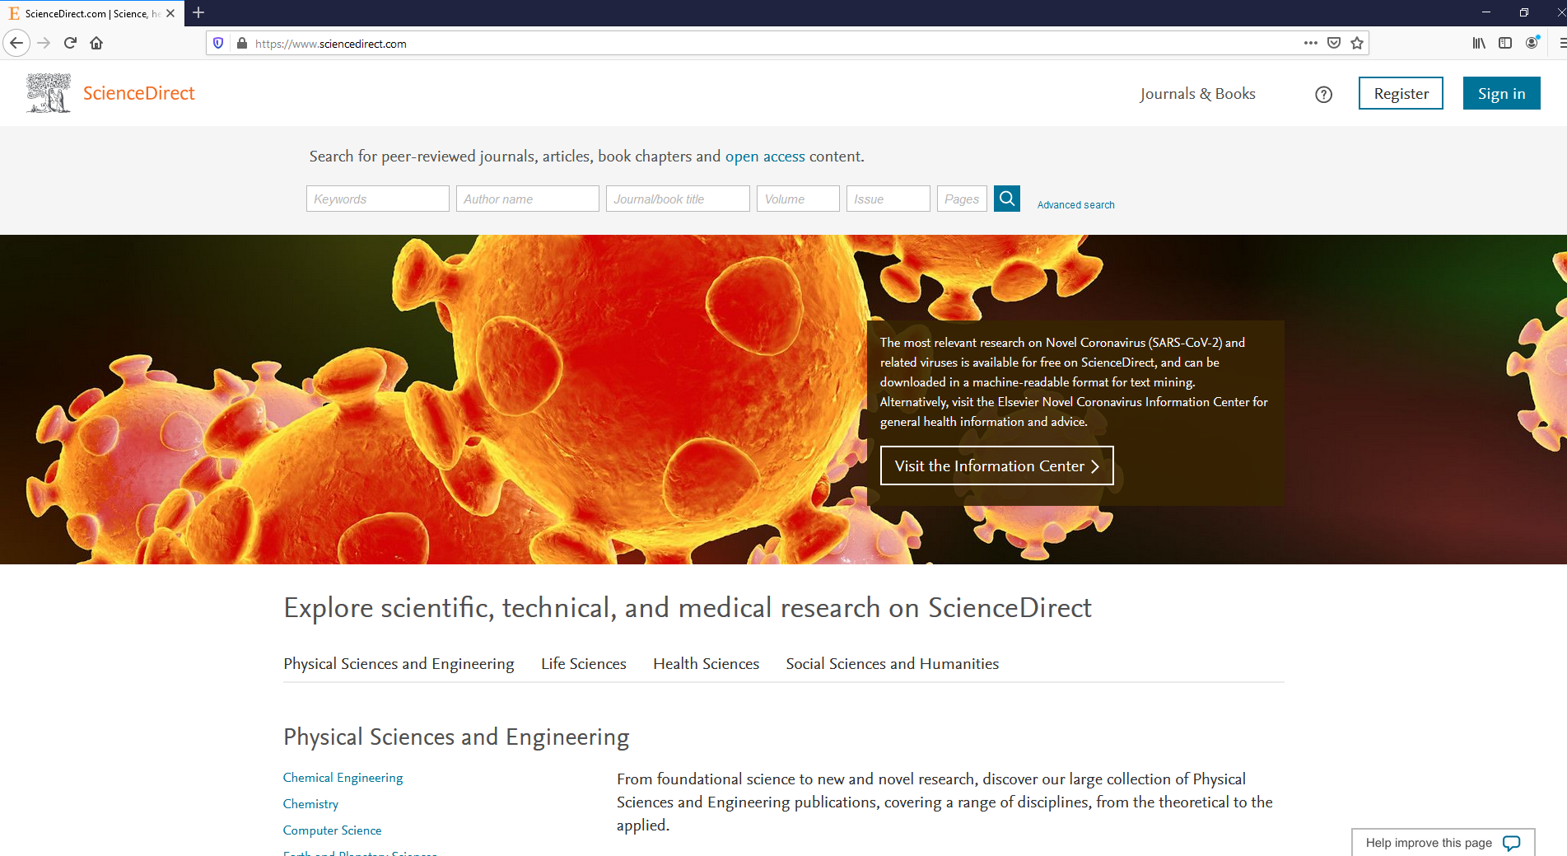This screenshot has width=1567, height=856.
Task: Switch to the Health Sciences tab
Action: point(707,664)
